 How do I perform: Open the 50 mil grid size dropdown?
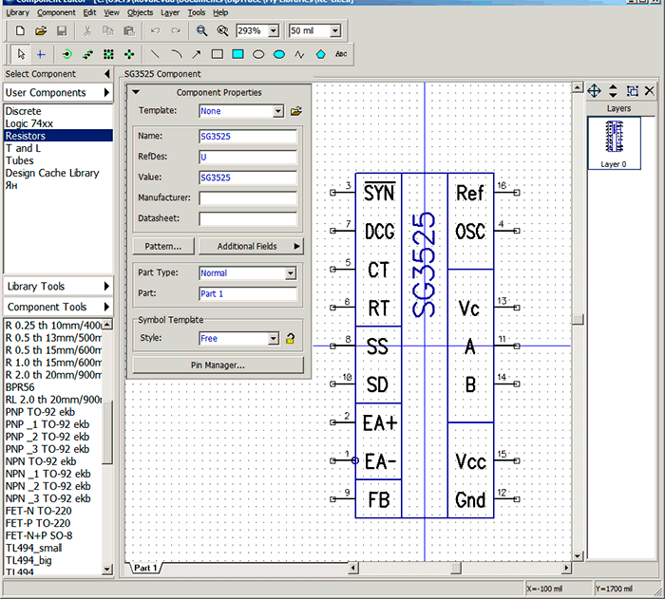[x=335, y=31]
